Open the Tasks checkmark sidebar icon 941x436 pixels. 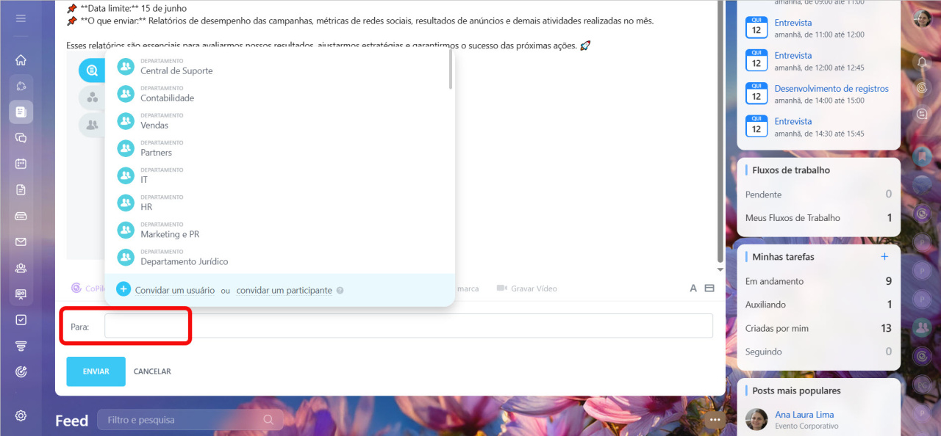21,319
